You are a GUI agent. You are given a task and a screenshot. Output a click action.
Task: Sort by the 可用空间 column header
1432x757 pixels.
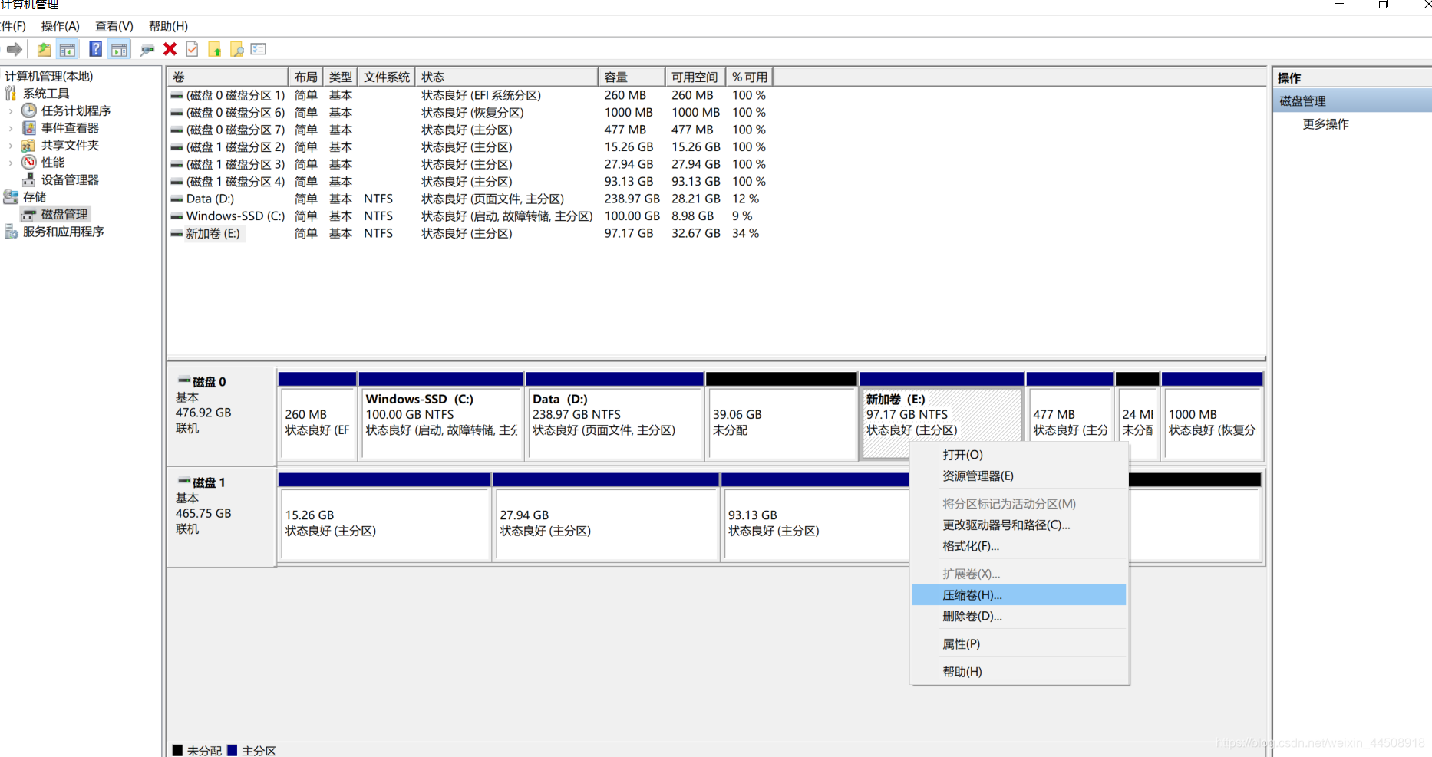tap(695, 77)
